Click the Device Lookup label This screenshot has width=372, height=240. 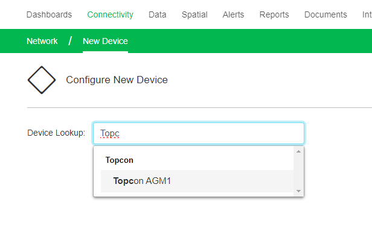point(56,133)
